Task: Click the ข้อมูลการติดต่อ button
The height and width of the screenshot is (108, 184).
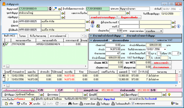Action: [x=129, y=17]
